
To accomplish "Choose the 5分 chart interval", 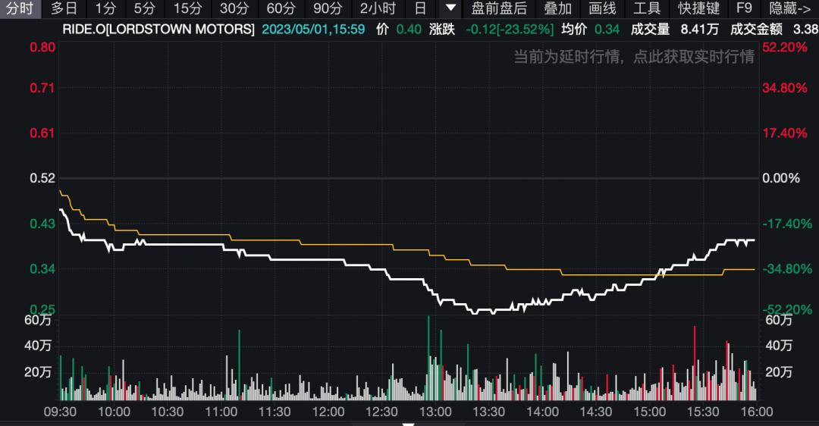I will 145,8.
